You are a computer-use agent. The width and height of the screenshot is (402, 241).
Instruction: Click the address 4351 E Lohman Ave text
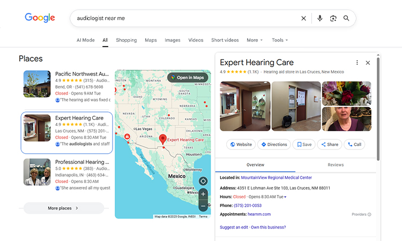coord(284,188)
